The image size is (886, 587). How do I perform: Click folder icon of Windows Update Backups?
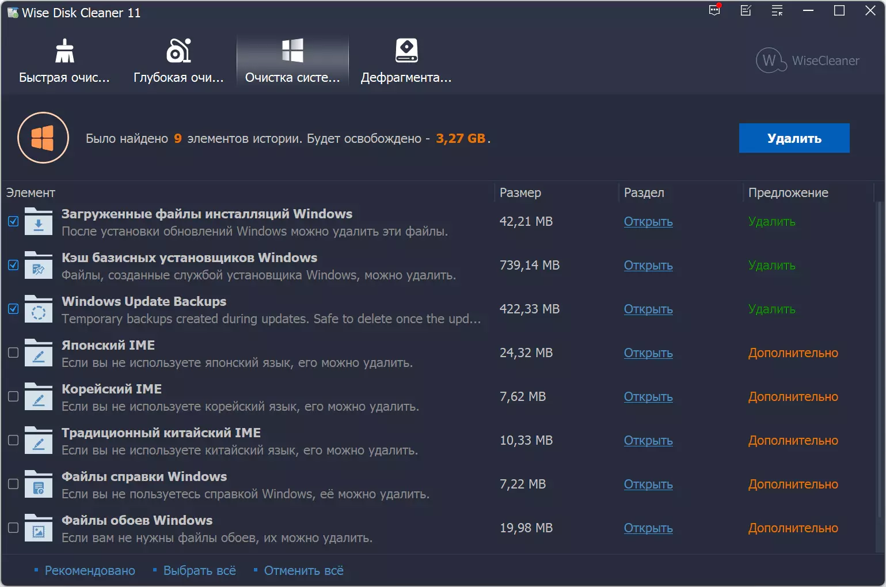point(39,309)
